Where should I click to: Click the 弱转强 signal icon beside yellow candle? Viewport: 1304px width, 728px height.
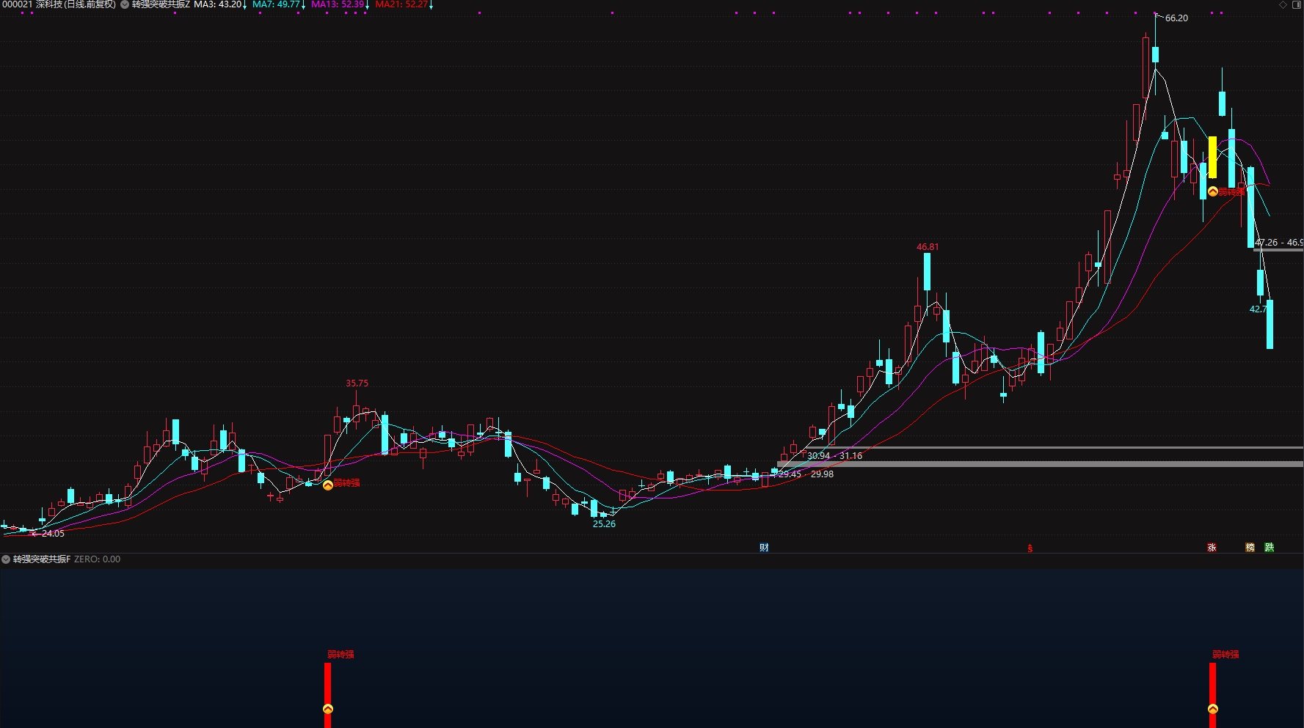point(1213,191)
